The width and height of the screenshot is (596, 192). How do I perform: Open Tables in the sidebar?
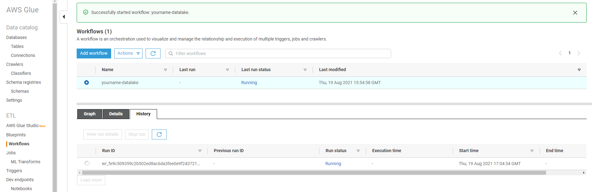coord(17,46)
